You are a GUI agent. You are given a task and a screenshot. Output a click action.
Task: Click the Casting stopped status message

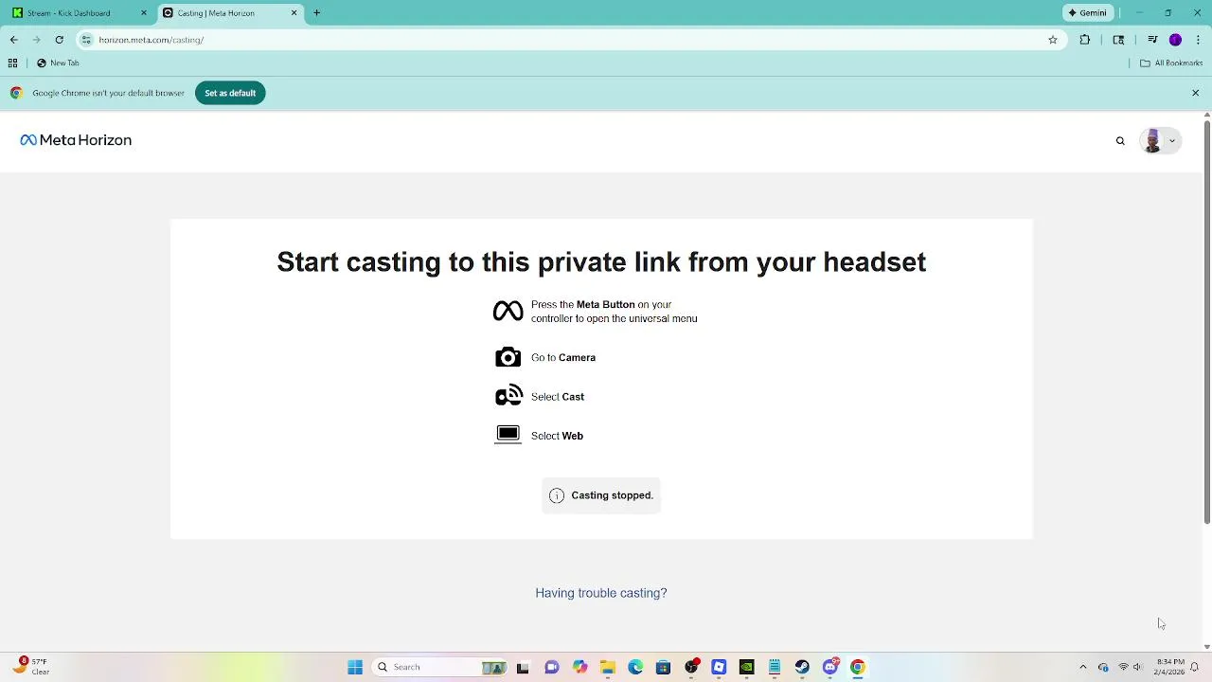[x=601, y=495]
